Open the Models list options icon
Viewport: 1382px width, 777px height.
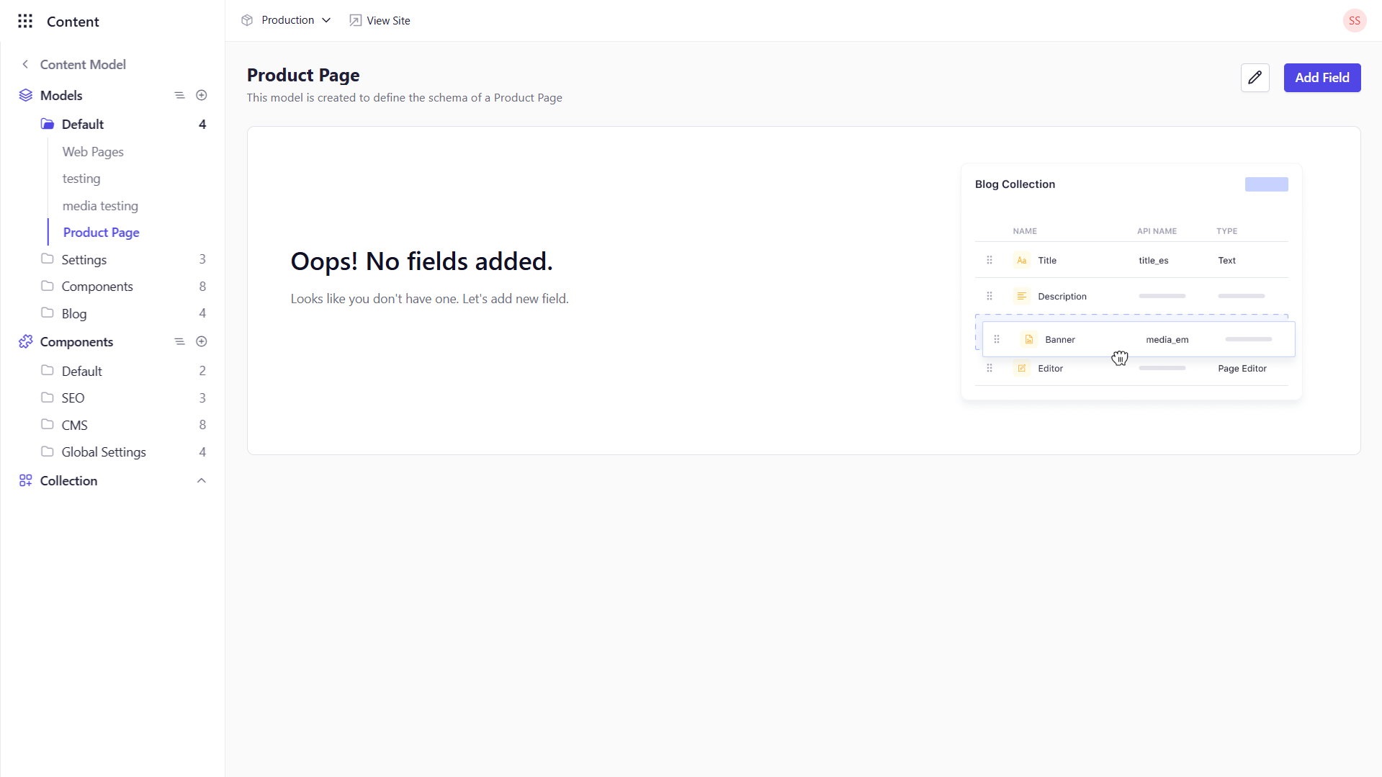point(179,95)
